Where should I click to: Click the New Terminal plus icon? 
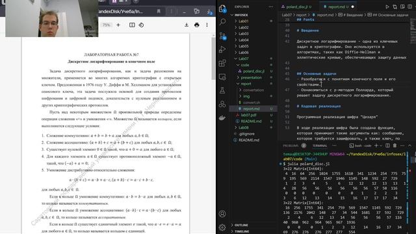(x=376, y=146)
